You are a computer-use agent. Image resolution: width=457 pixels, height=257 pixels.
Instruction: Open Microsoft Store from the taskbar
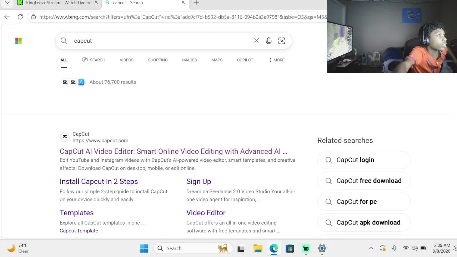pyautogui.click(x=290, y=248)
